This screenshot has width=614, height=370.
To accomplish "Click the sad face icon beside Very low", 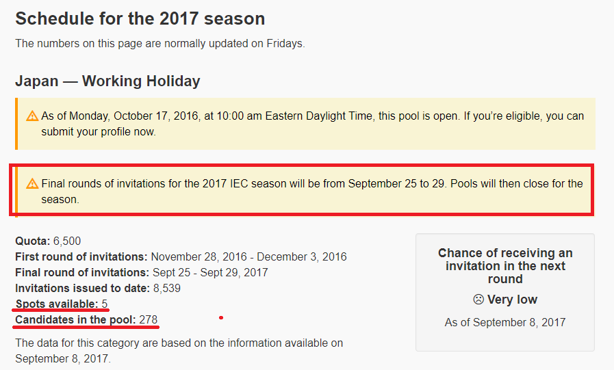I will pos(478,300).
